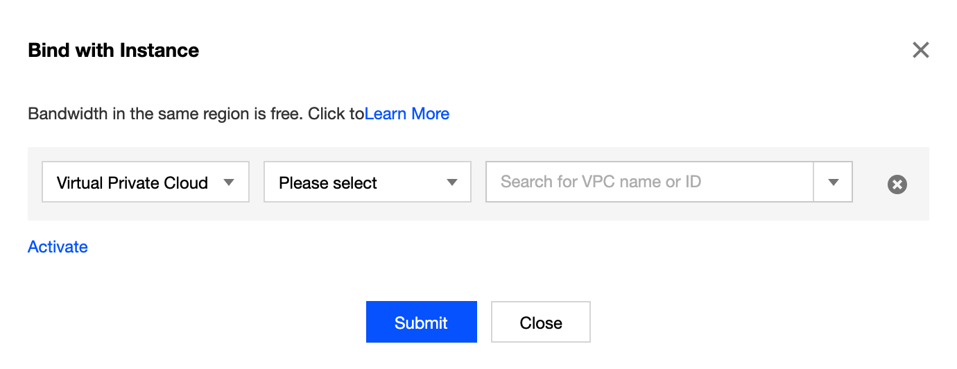The width and height of the screenshot is (957, 369).
Task: Expand the Please select region dropdown
Action: (x=367, y=182)
